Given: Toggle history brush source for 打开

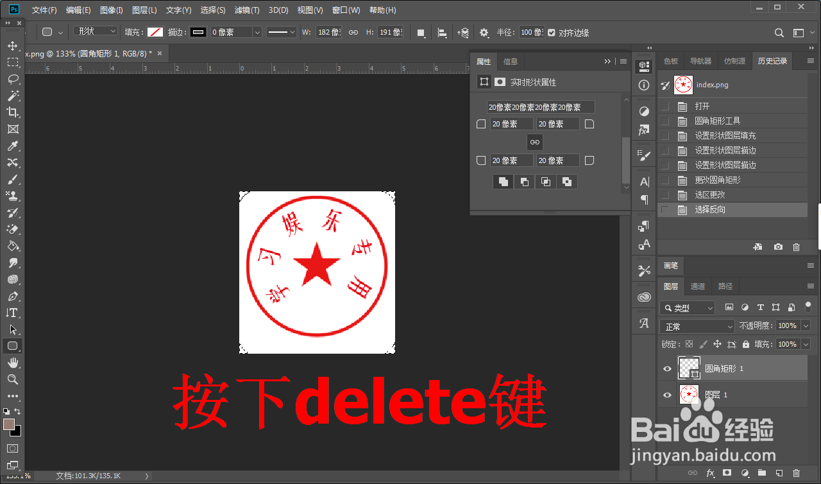Looking at the screenshot, I should pos(665,106).
